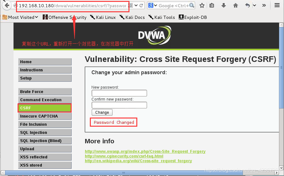Click the address bar URL field
Image resolution: width=284 pixels, height=176 pixels.
pyautogui.click(x=73, y=6)
